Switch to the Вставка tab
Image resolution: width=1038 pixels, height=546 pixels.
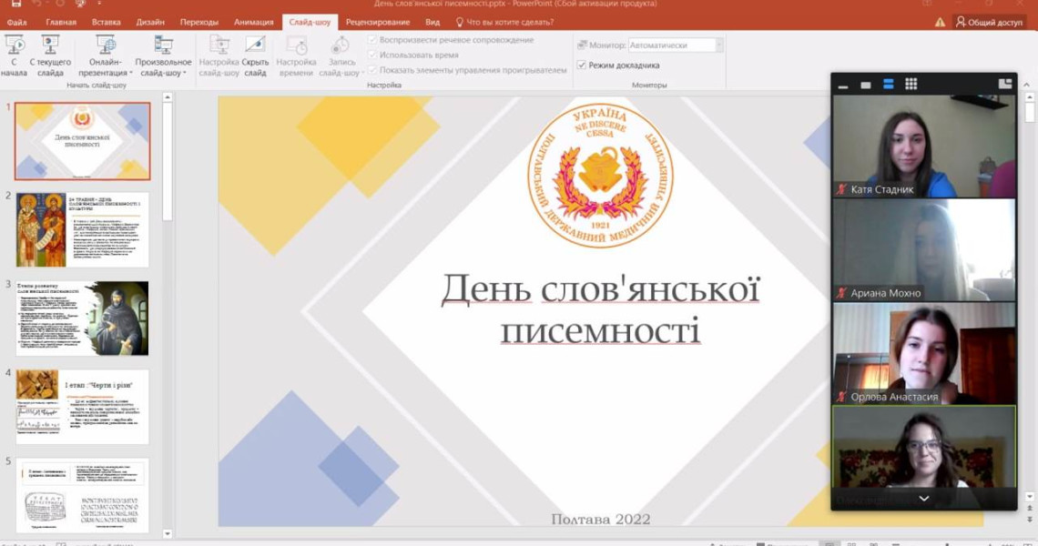pyautogui.click(x=106, y=22)
